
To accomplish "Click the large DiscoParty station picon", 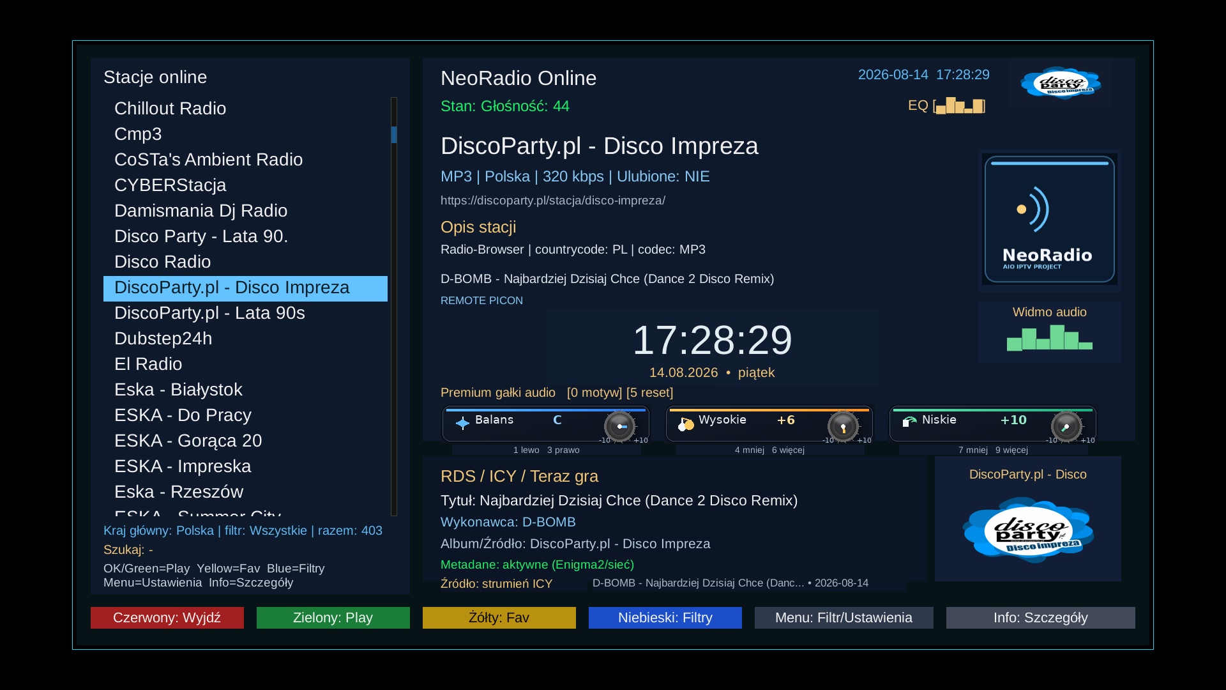I will 1028,530.
